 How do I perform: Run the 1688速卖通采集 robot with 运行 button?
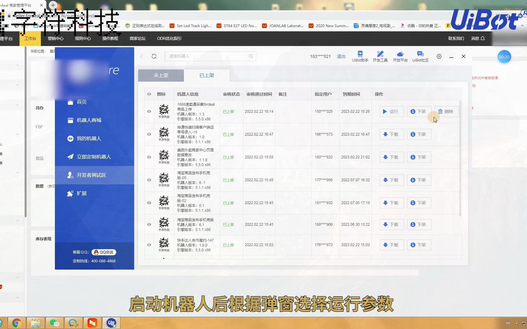391,111
